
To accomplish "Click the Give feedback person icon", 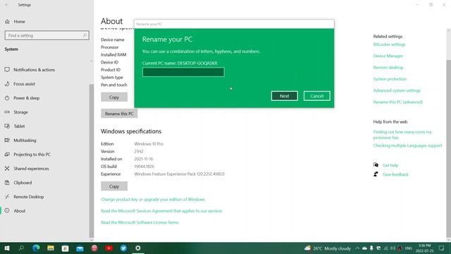I will click(x=376, y=174).
